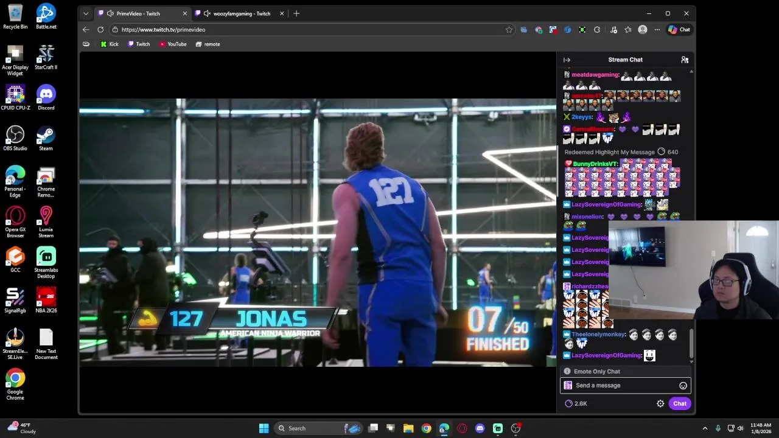Toggle the favorites bar icon at left
This screenshot has width=779, height=438.
[86, 44]
